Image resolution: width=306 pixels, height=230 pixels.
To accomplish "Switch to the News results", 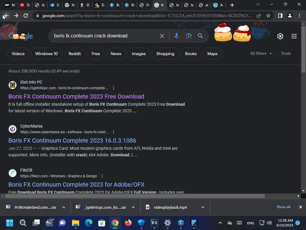I will 116,54.
